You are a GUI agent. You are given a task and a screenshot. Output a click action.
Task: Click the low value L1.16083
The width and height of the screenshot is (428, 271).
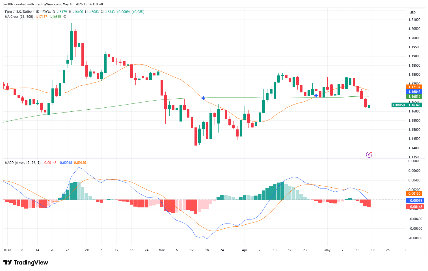[92, 12]
